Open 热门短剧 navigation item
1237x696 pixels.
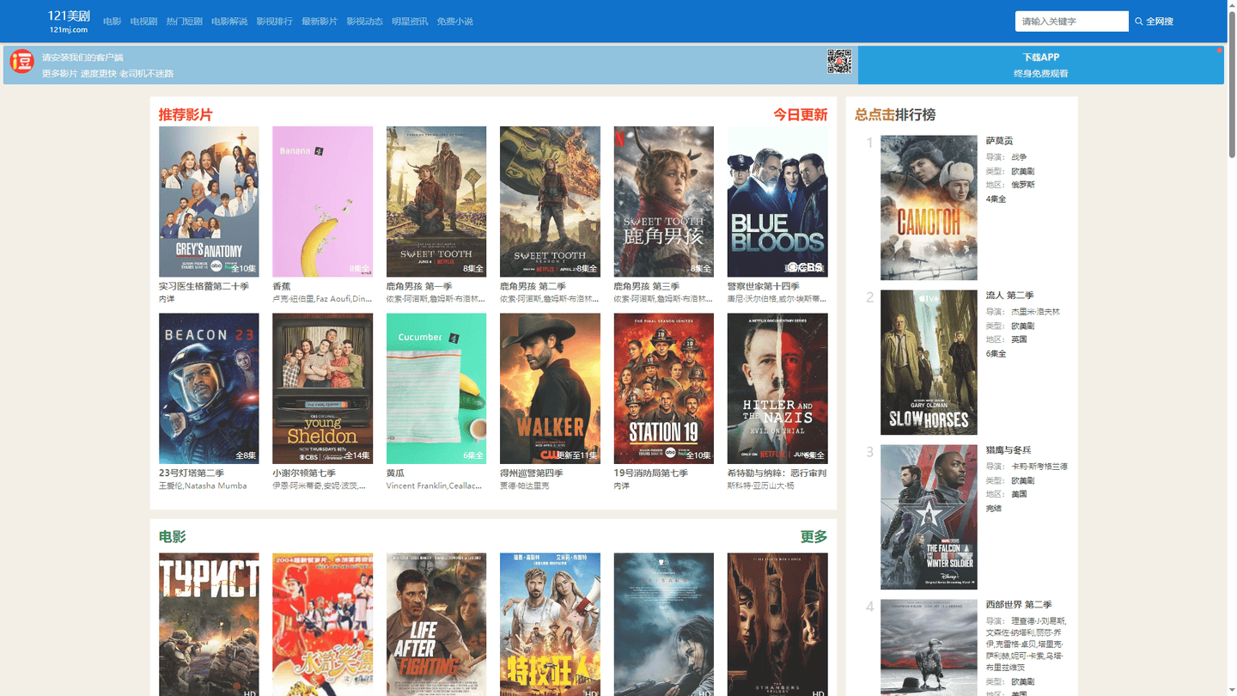184,21
